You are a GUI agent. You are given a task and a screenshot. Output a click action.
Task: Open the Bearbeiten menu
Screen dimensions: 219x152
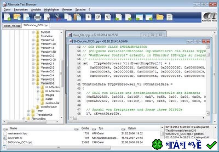21,10
